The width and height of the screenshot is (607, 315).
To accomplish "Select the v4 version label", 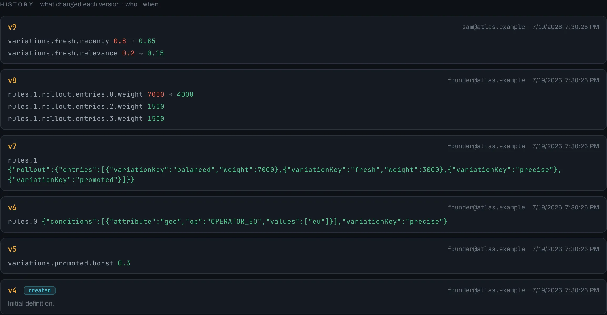I will click(x=12, y=290).
